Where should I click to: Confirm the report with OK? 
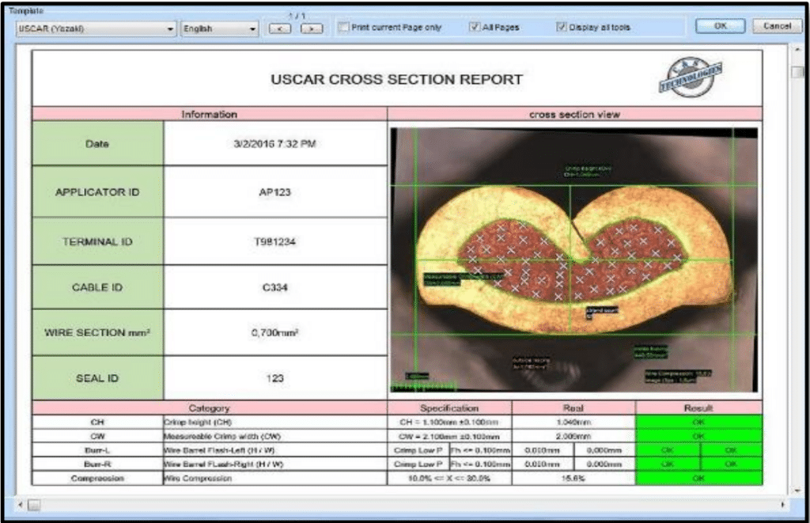click(719, 25)
